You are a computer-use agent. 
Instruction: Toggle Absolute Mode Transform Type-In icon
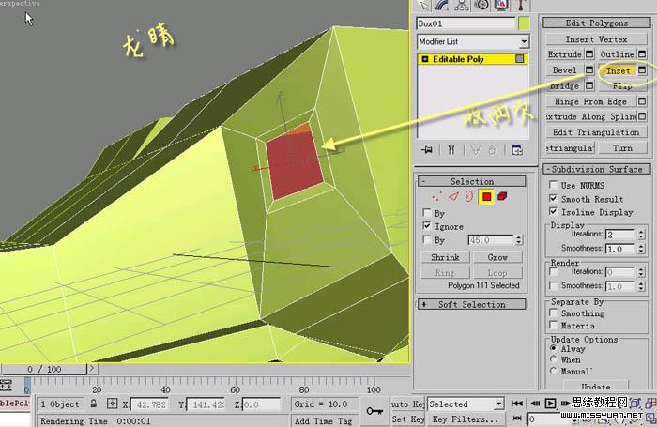tap(112, 404)
